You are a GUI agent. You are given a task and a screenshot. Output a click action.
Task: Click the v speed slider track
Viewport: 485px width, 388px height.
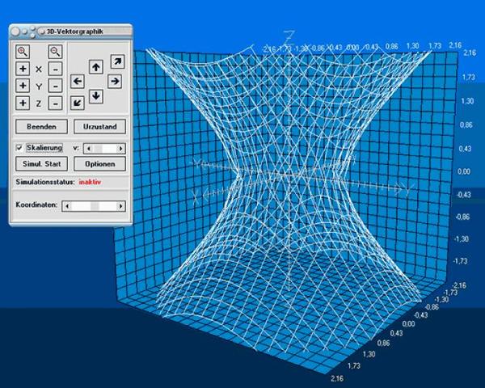105,149
